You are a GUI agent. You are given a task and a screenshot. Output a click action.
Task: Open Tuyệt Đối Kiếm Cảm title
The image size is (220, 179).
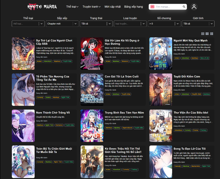(187, 76)
